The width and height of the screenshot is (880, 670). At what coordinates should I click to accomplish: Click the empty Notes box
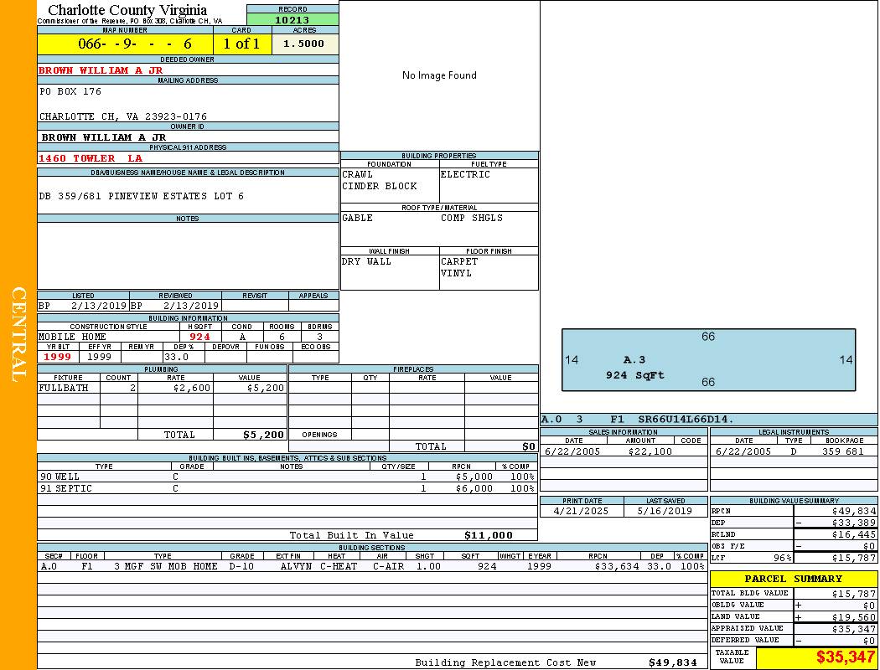click(x=188, y=255)
